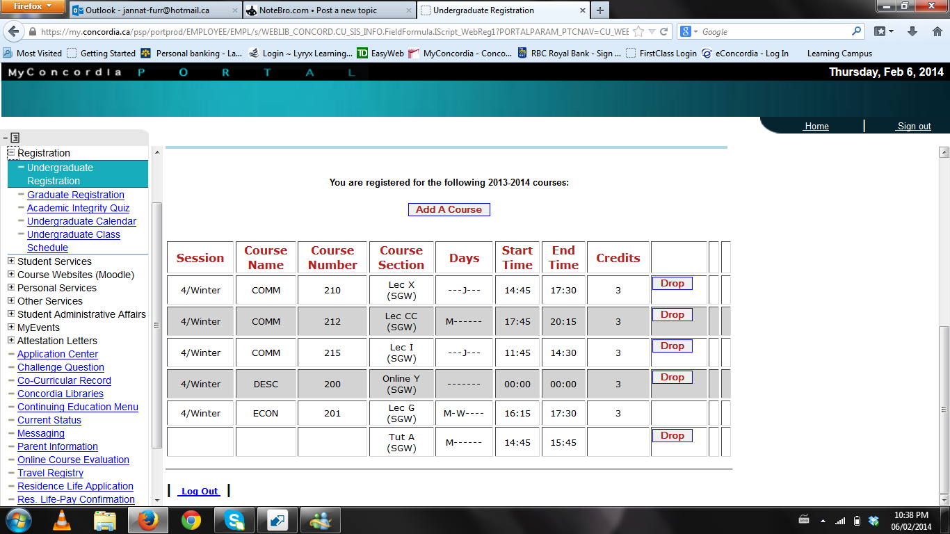Collapse the Registration section in the sidebar
Image resolution: width=950 pixels, height=534 pixels.
[11, 153]
